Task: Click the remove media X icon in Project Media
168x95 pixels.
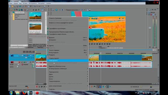Action: (25, 10)
